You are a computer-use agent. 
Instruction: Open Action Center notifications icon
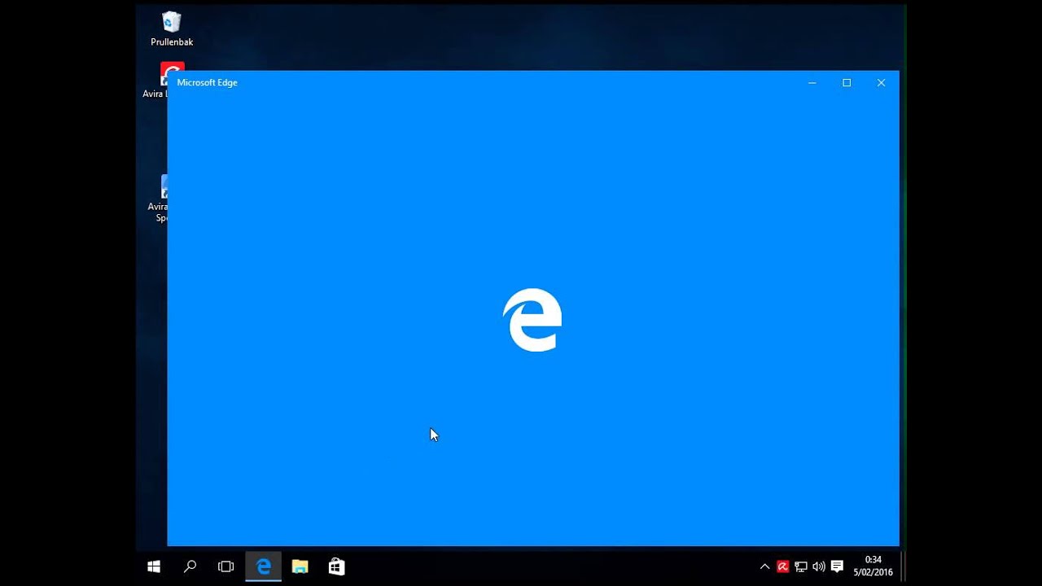(x=837, y=566)
